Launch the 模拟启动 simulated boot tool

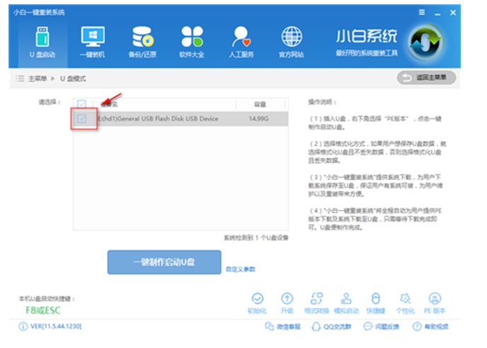point(346,303)
